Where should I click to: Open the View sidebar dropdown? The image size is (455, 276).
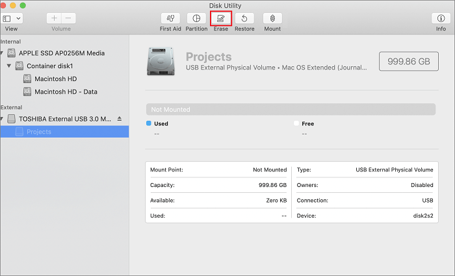click(12, 19)
